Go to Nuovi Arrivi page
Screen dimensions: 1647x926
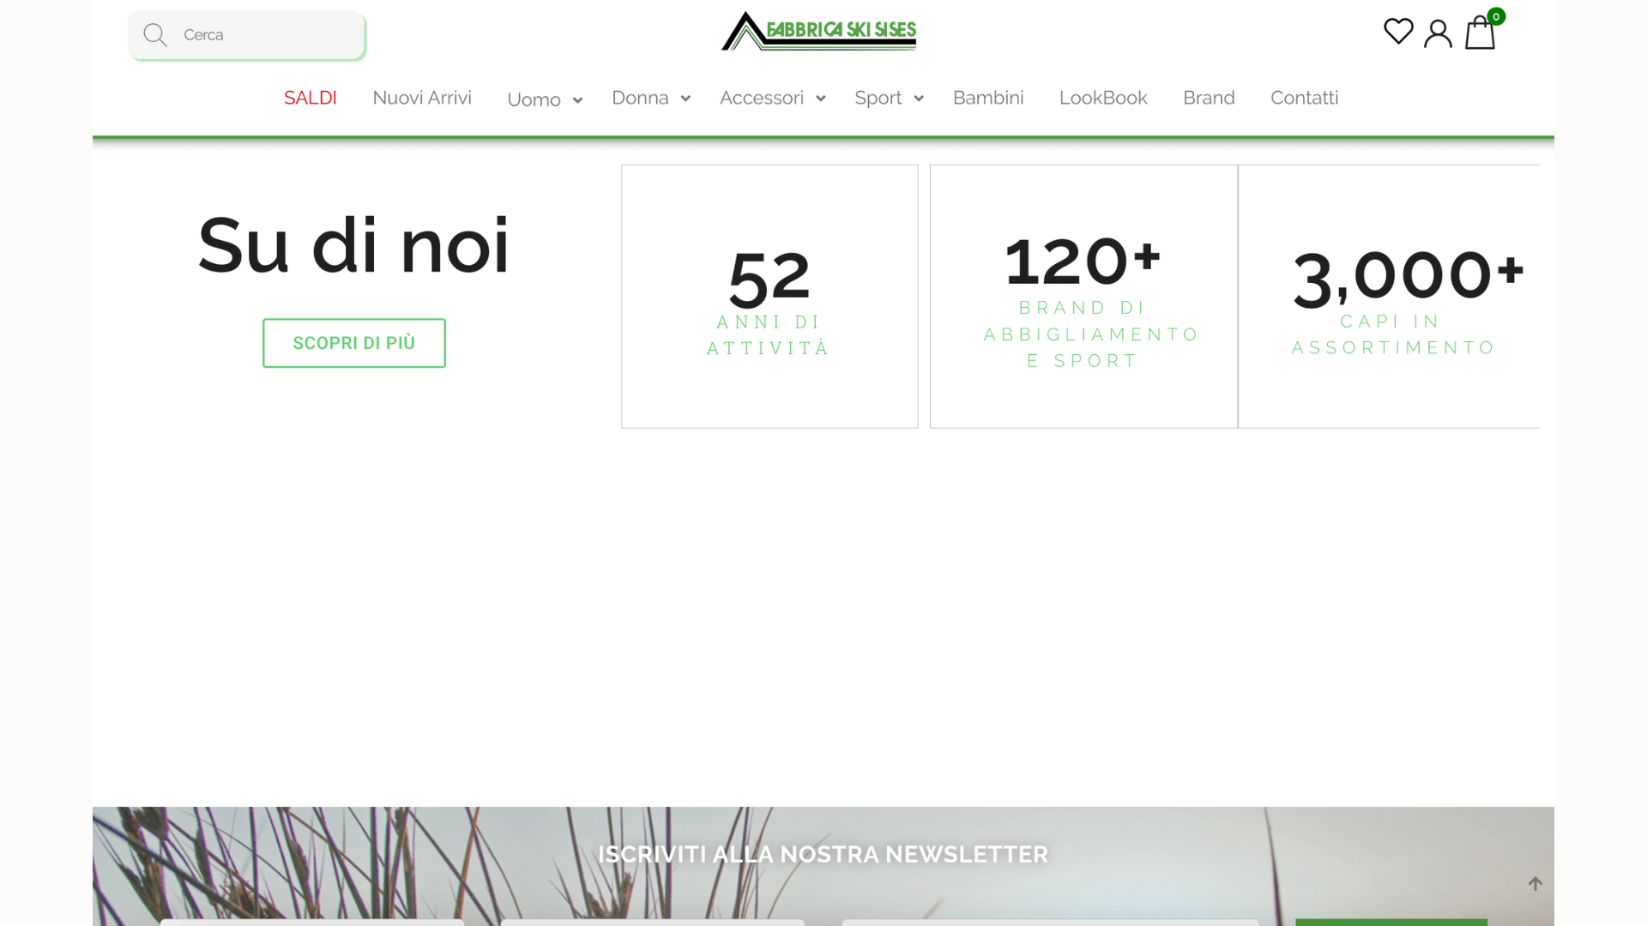[x=422, y=98]
